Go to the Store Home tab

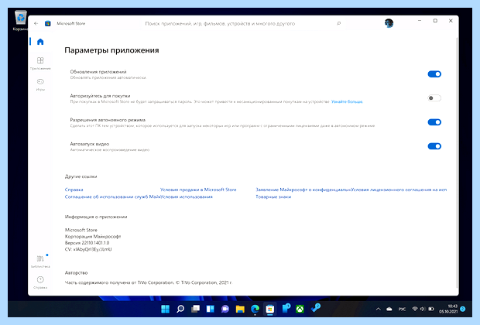tap(40, 42)
